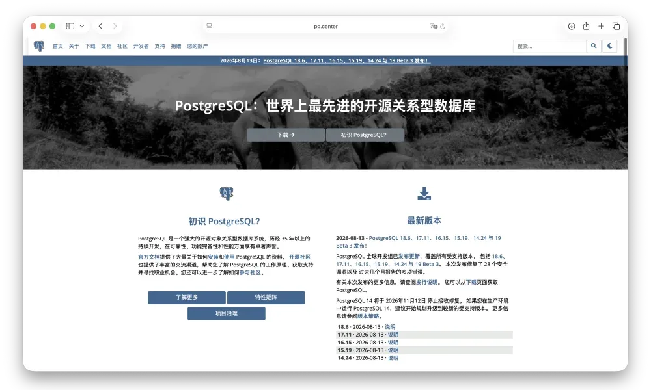Open 说明 link for version 14.24
Screen dimensions: 651x390
pos(393,358)
